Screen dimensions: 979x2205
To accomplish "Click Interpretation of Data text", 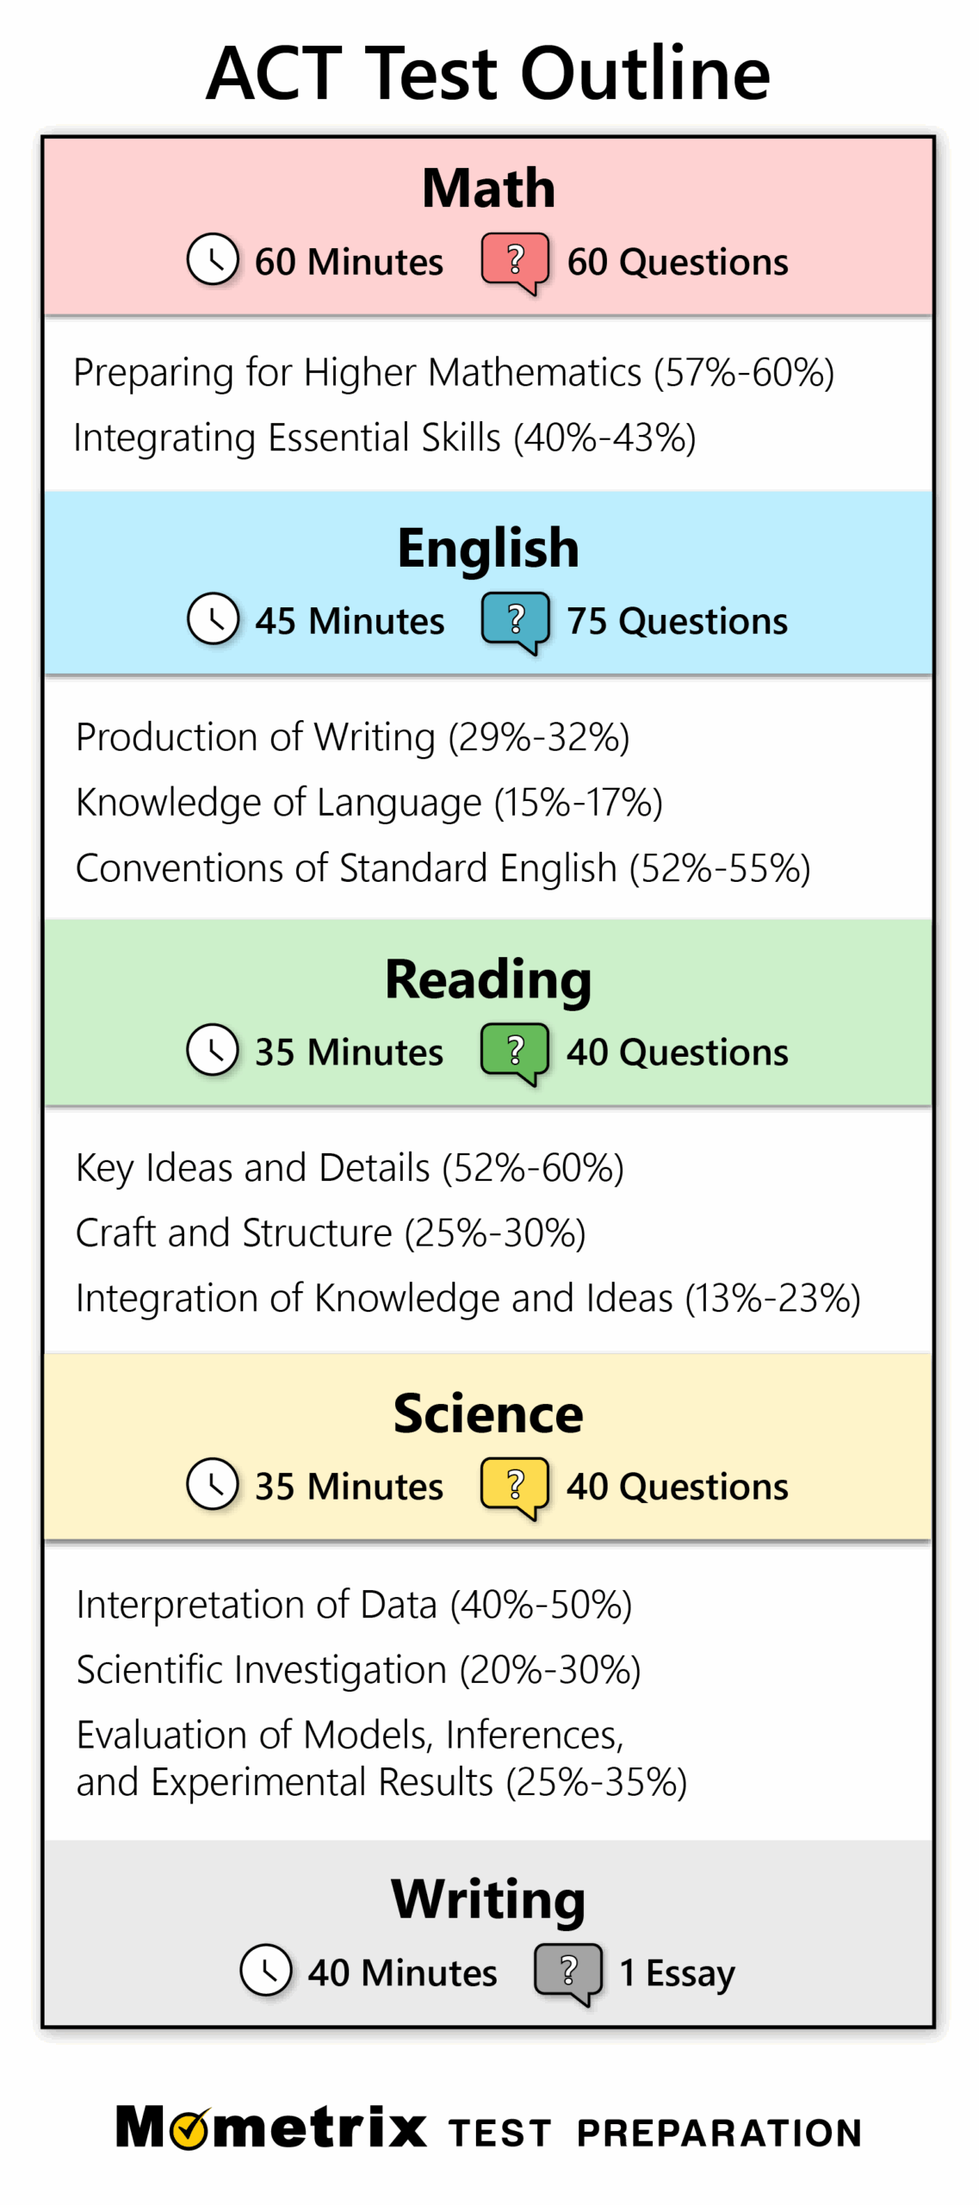I will [354, 1604].
